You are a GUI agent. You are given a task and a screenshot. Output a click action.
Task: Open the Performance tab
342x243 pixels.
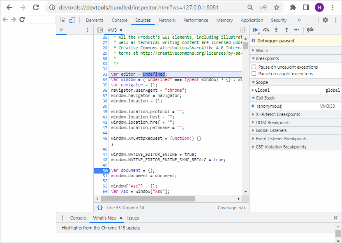(x=196, y=20)
